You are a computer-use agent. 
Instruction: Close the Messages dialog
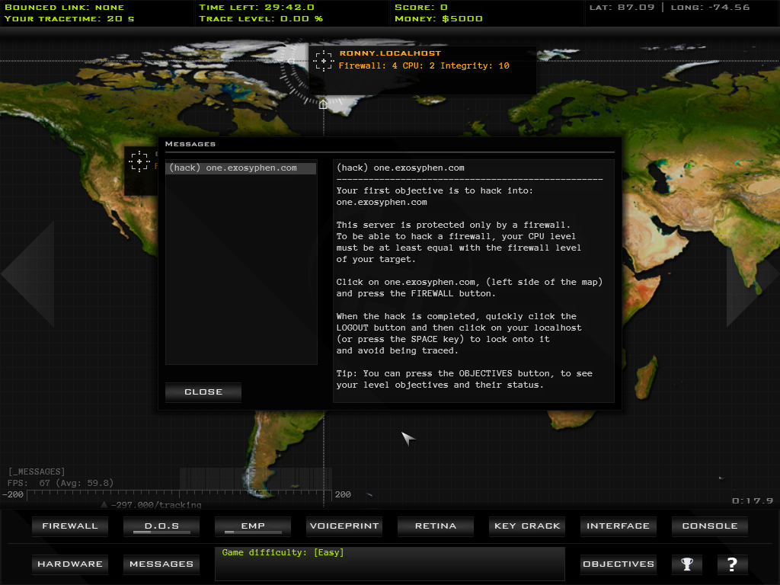click(x=203, y=392)
